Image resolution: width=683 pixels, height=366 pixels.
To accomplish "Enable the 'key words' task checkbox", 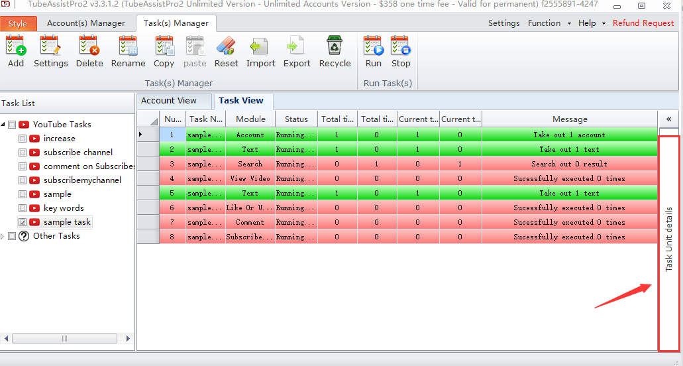I will (23, 208).
